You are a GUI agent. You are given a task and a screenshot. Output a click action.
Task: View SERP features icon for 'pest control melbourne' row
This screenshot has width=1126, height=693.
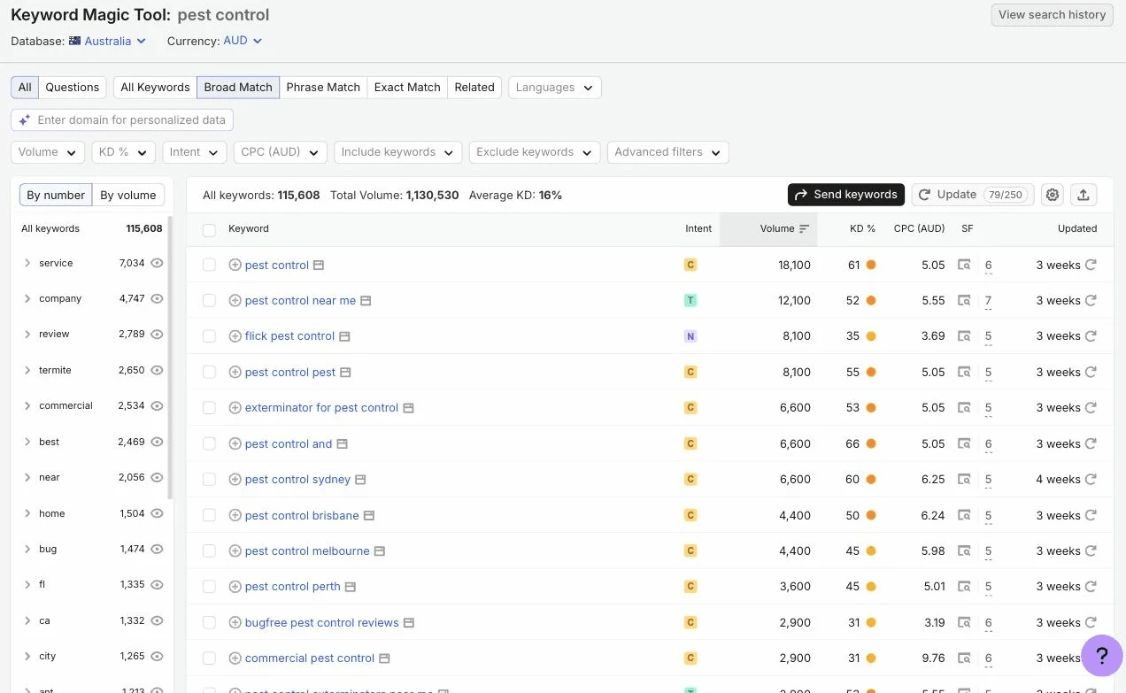pos(965,551)
